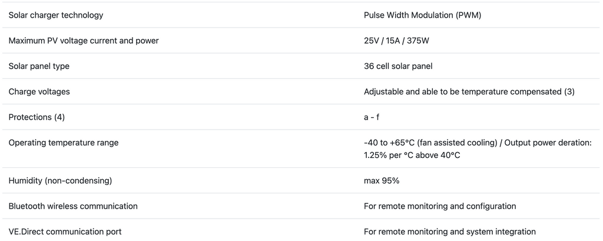The height and width of the screenshot is (241, 603).
Task: Click the "Solar charger technology" row label
Action: click(56, 15)
